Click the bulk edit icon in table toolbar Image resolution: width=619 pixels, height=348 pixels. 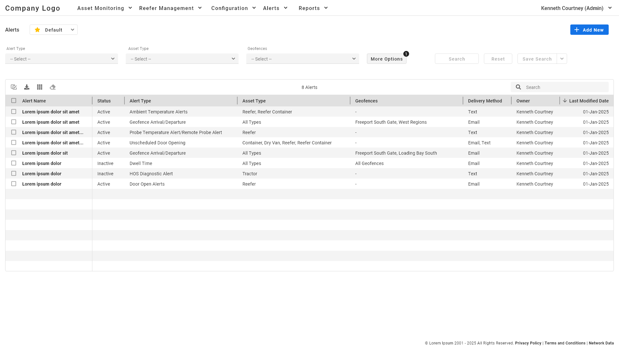[x=14, y=87]
